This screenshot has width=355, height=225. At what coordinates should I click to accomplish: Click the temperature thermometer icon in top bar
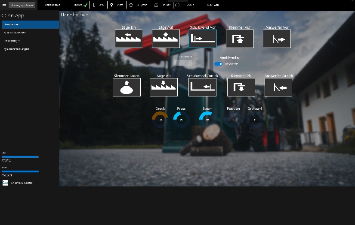[94, 5]
